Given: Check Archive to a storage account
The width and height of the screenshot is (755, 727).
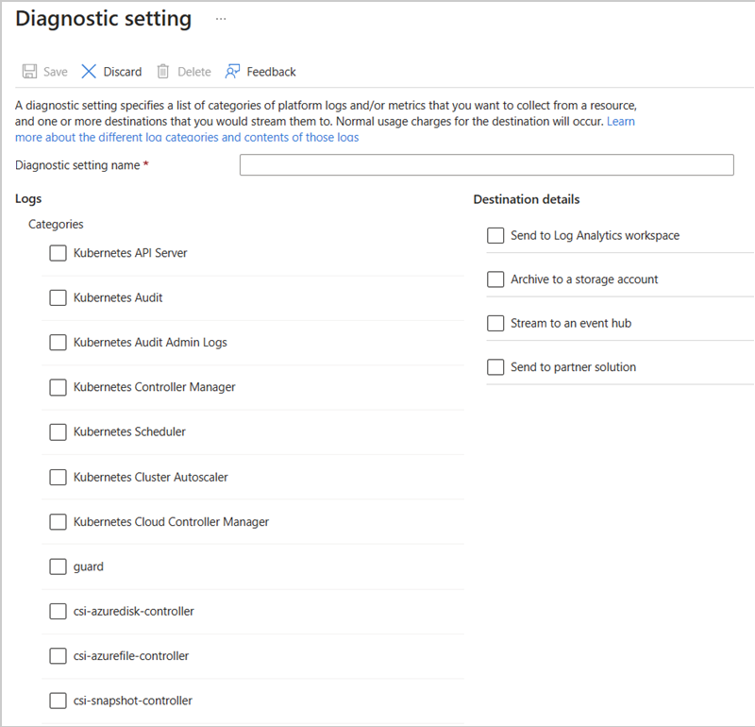Looking at the screenshot, I should click(495, 279).
